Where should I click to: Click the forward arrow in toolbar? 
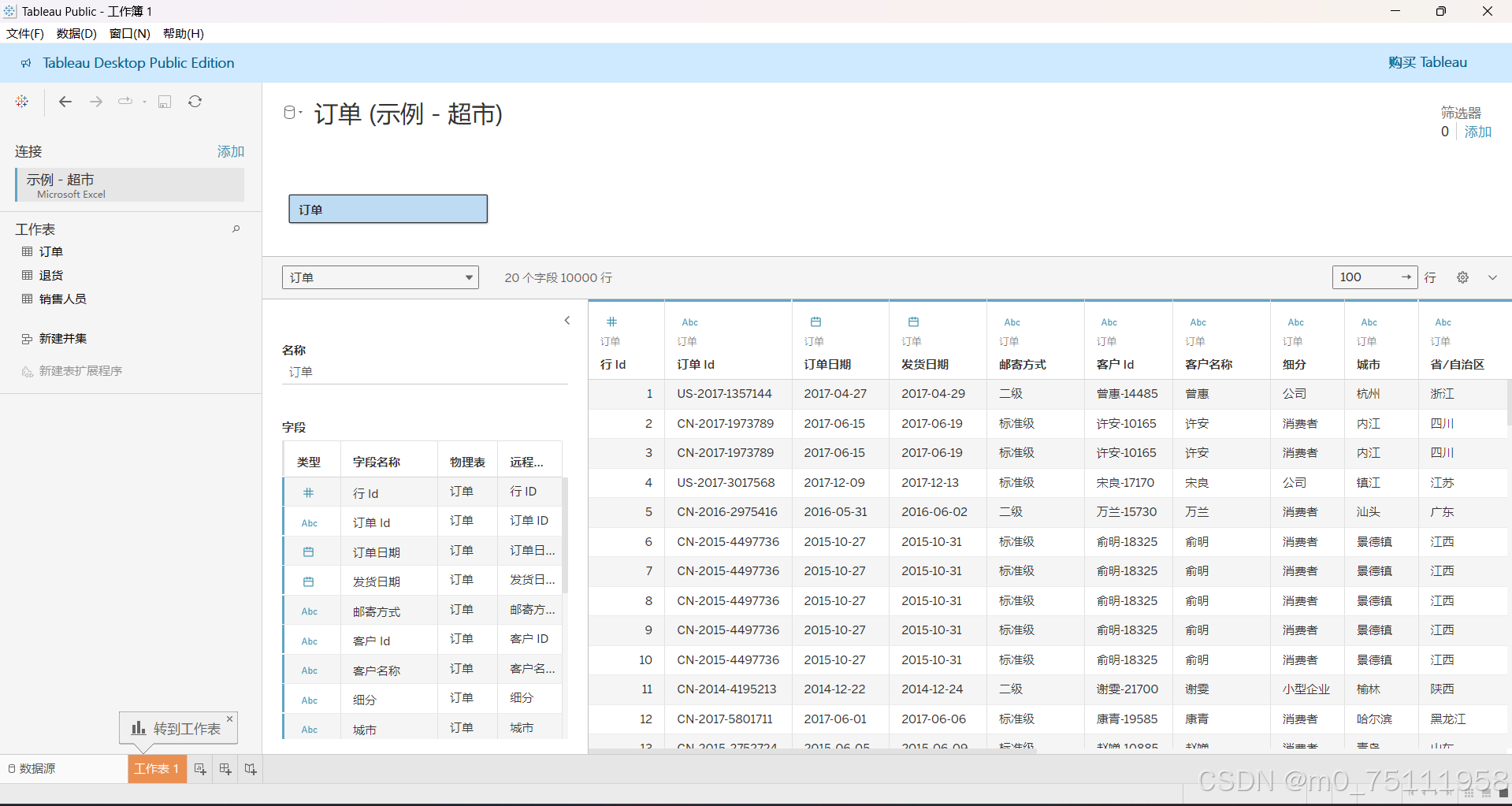point(96,102)
